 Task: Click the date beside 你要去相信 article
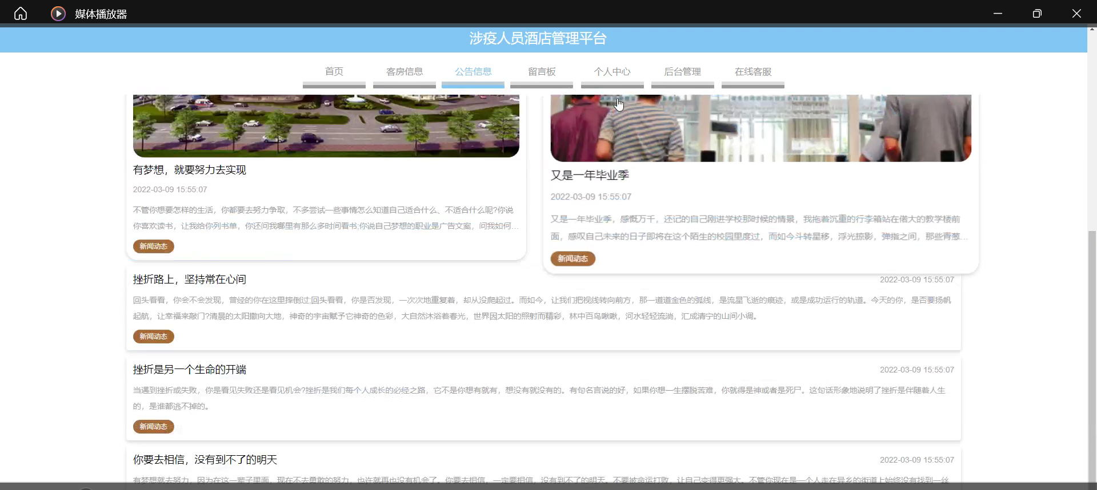[917, 460]
